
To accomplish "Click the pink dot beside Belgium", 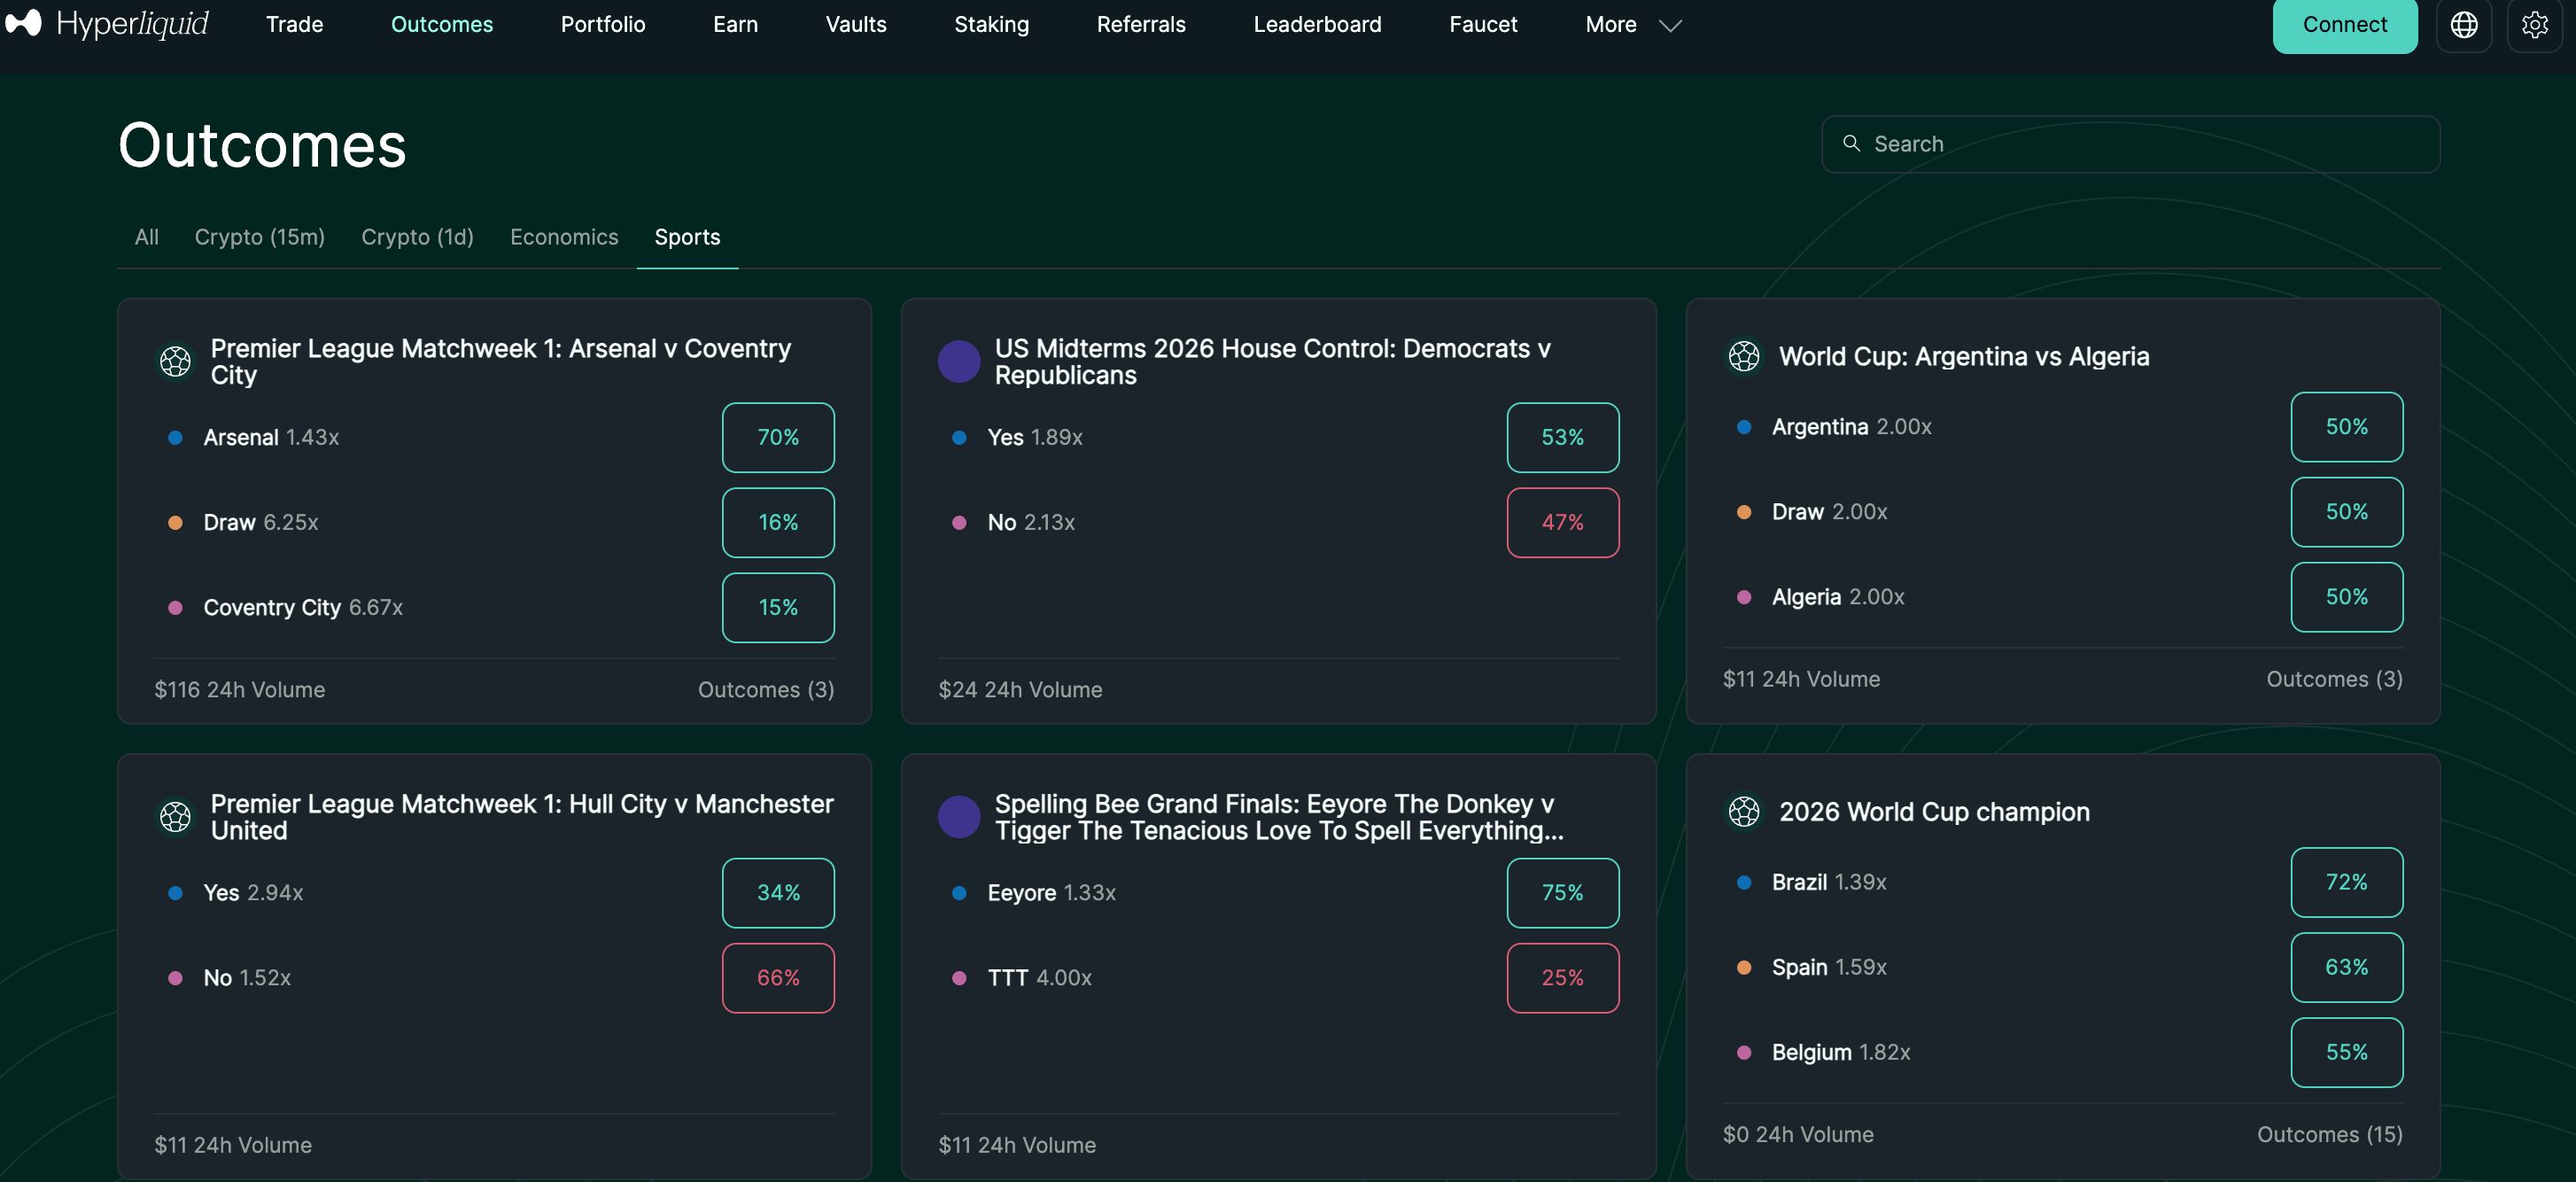I will 1743,1052.
